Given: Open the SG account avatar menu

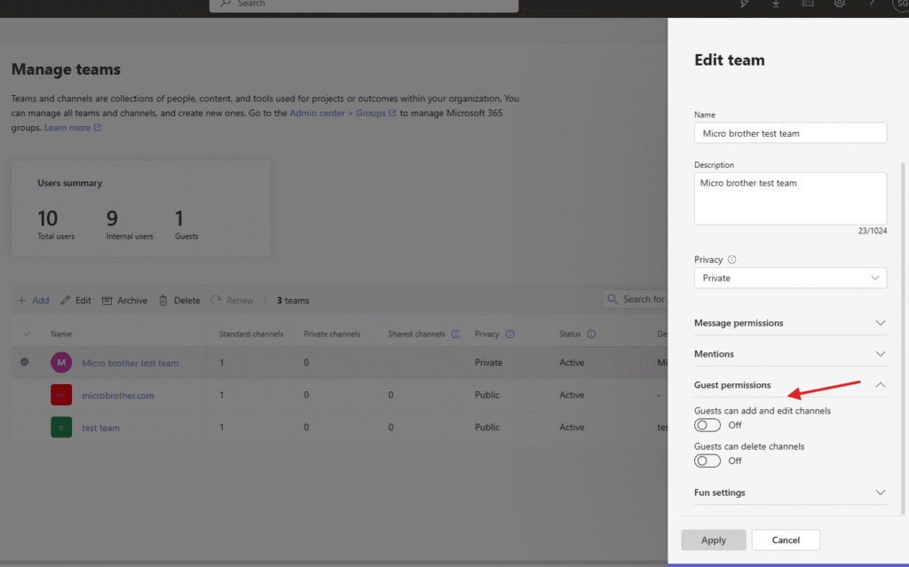Looking at the screenshot, I should point(899,4).
